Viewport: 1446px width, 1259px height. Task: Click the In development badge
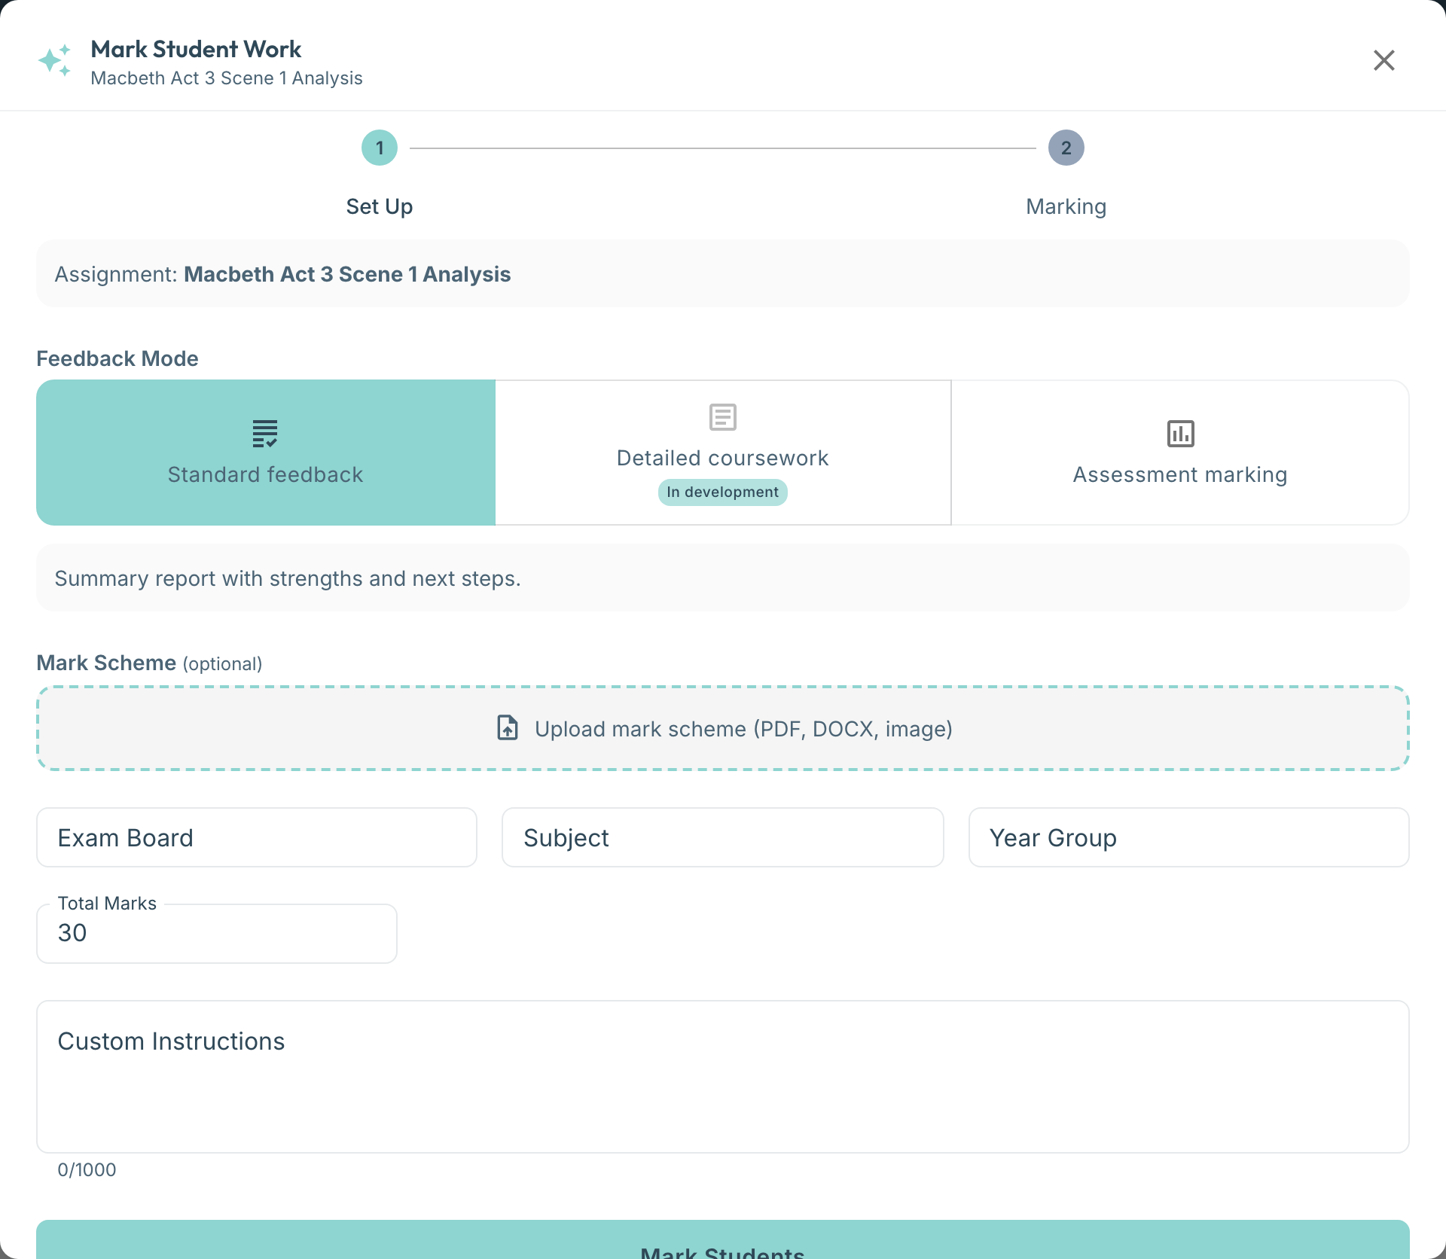[x=723, y=492]
